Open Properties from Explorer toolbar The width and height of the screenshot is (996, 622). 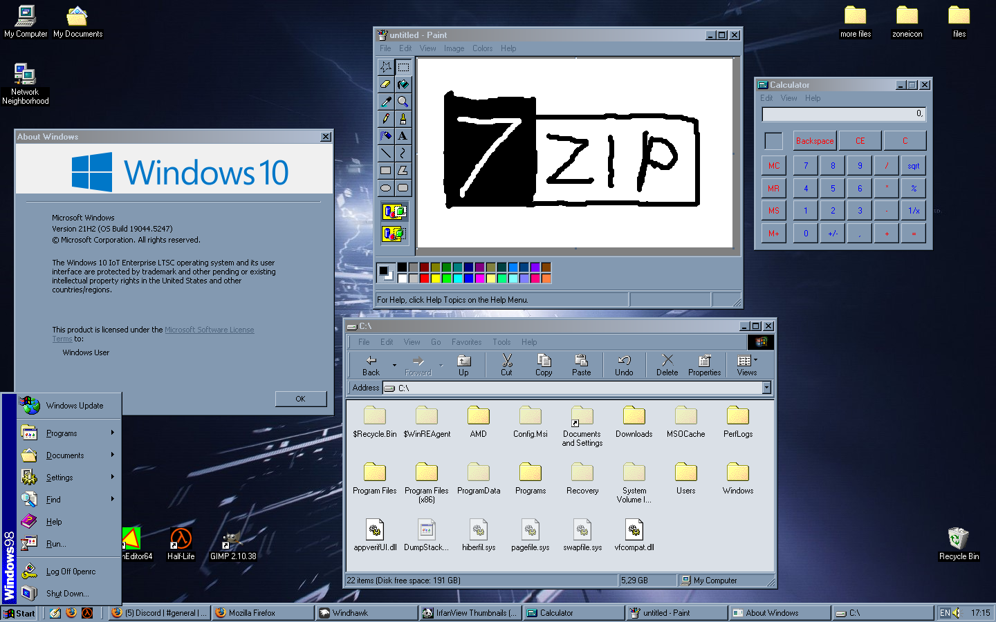coord(704,365)
